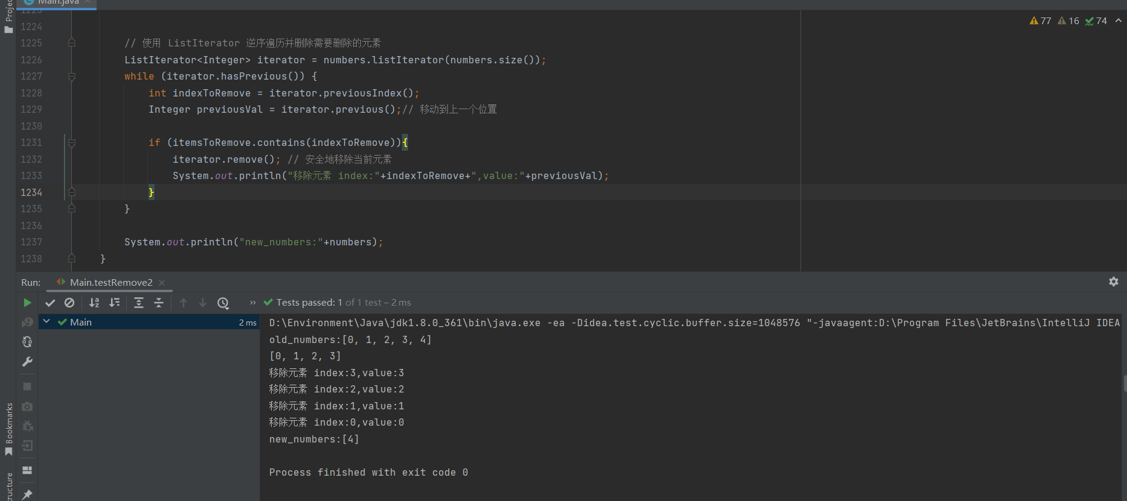Pin the Run tab
Viewport: 1127px width, 501px height.
click(27, 494)
